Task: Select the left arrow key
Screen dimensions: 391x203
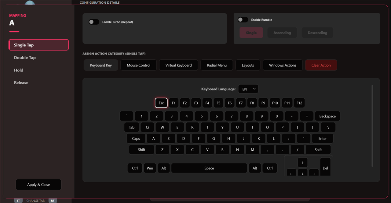Action: (291, 173)
